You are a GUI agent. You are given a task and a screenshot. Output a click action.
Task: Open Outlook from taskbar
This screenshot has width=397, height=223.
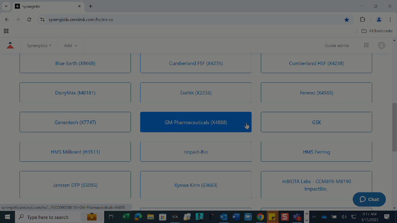(x=224, y=217)
